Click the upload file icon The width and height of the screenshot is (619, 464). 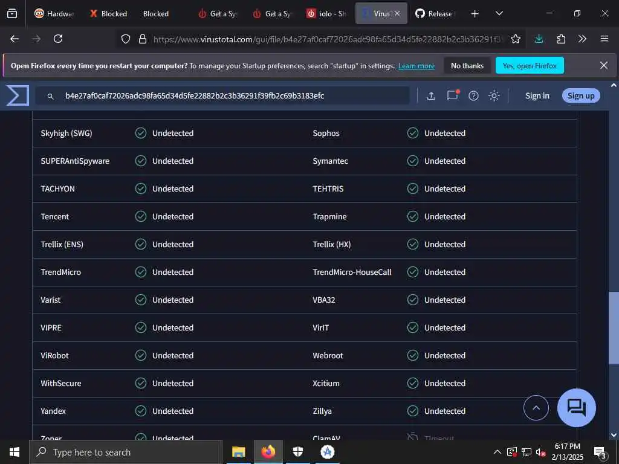pyautogui.click(x=431, y=96)
